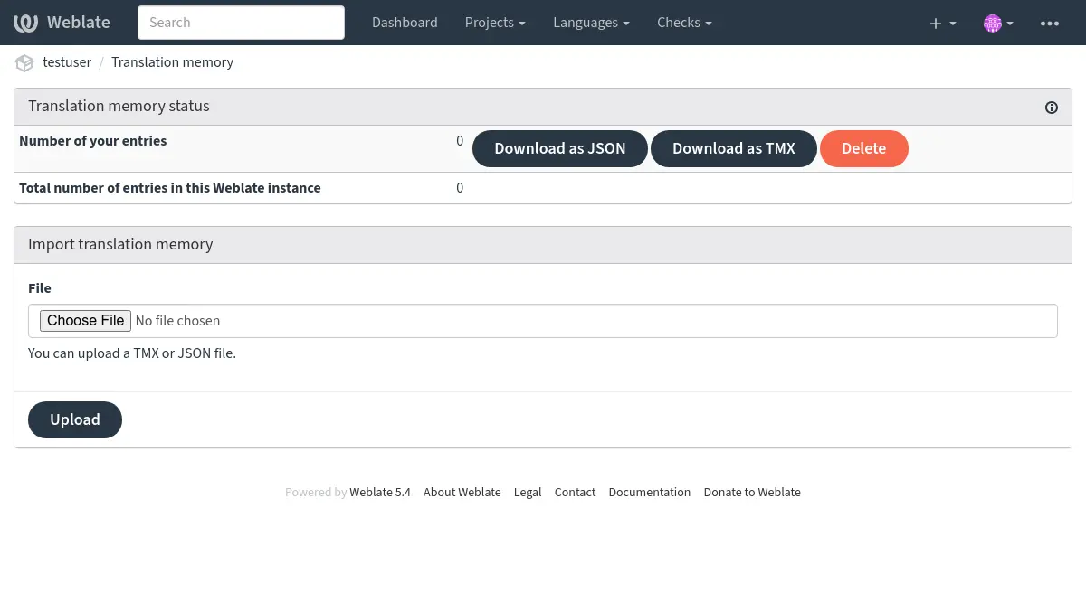Open About Weblate footer link
Screen dimensions: 1086x602
(462, 493)
